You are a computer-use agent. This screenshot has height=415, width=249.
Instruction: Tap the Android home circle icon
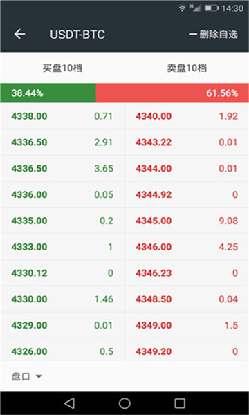[x=124, y=403]
